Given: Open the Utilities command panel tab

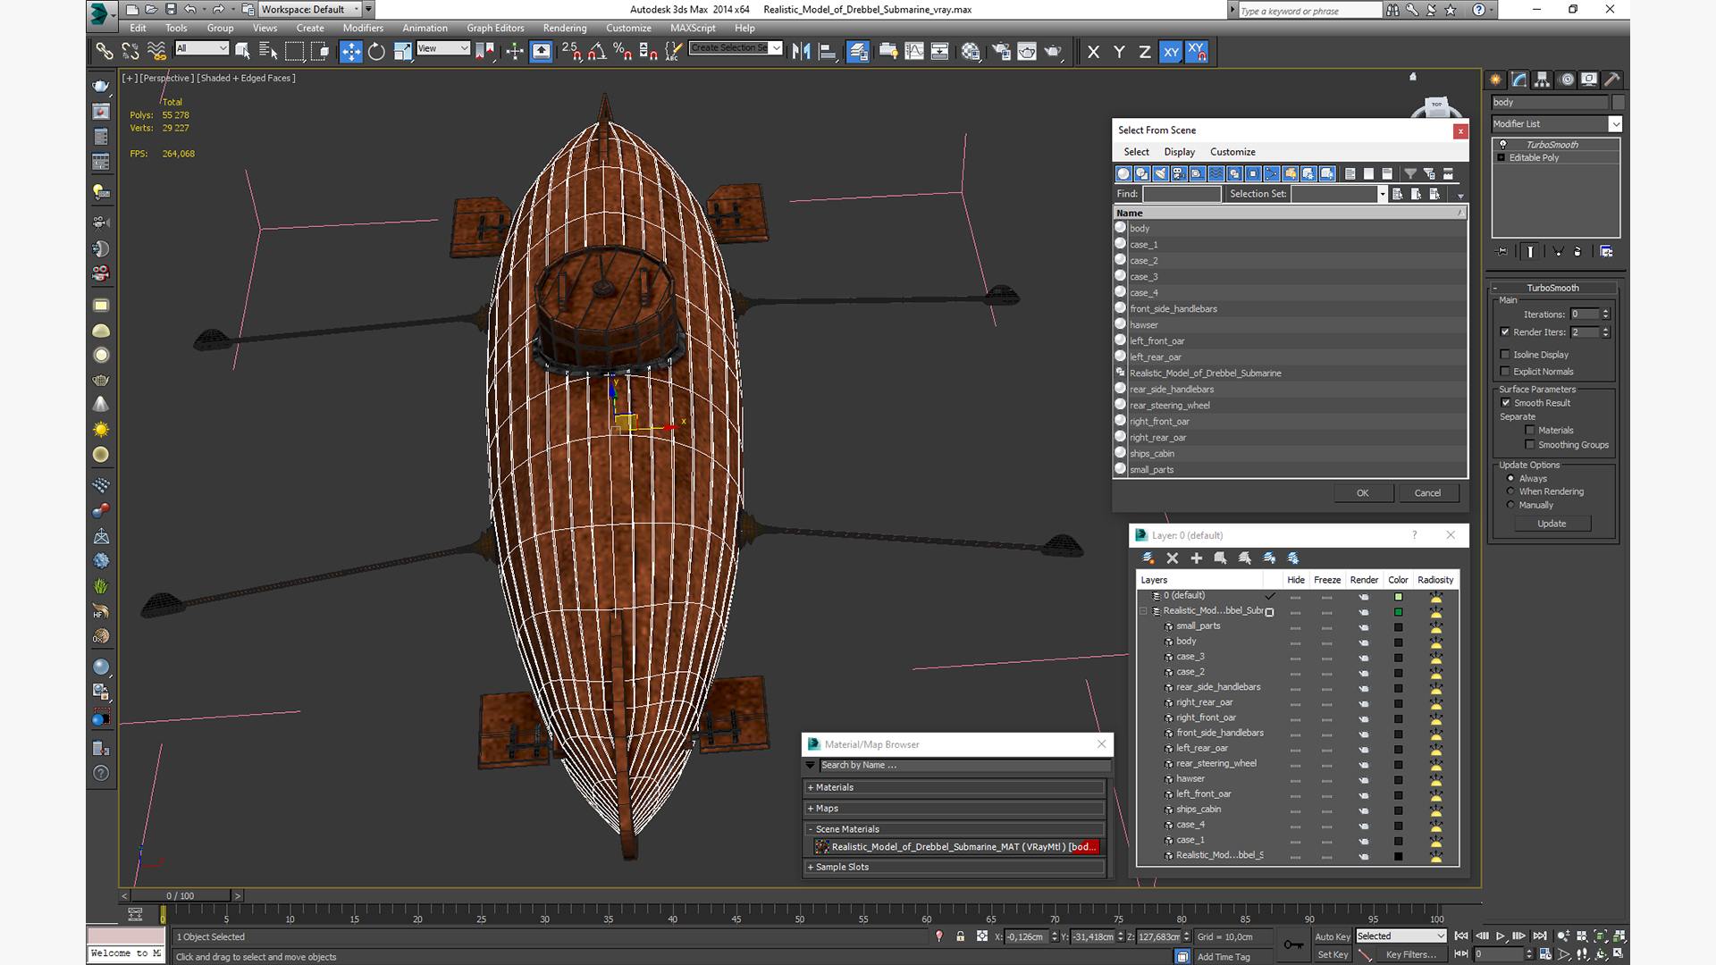Looking at the screenshot, I should pyautogui.click(x=1611, y=80).
